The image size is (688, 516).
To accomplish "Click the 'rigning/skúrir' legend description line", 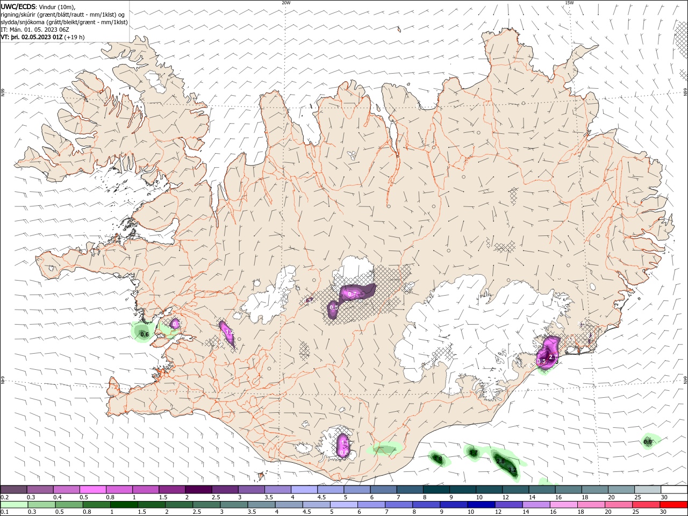I will coord(63,15).
